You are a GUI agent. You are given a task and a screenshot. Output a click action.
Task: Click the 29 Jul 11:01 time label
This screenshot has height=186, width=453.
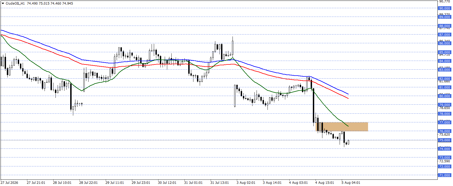[x=115, y=183]
